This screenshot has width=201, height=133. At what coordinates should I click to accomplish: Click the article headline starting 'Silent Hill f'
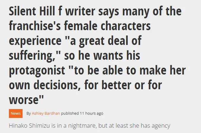[x=97, y=55]
